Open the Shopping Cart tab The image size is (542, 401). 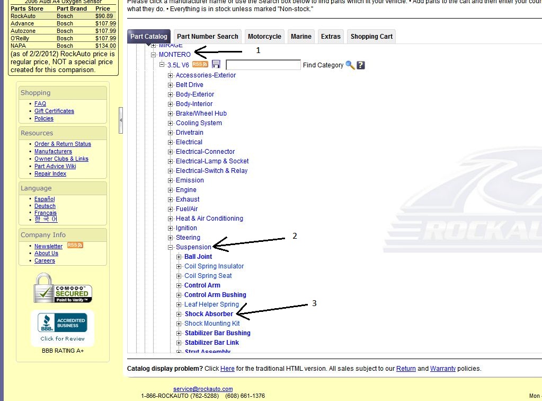coord(371,36)
